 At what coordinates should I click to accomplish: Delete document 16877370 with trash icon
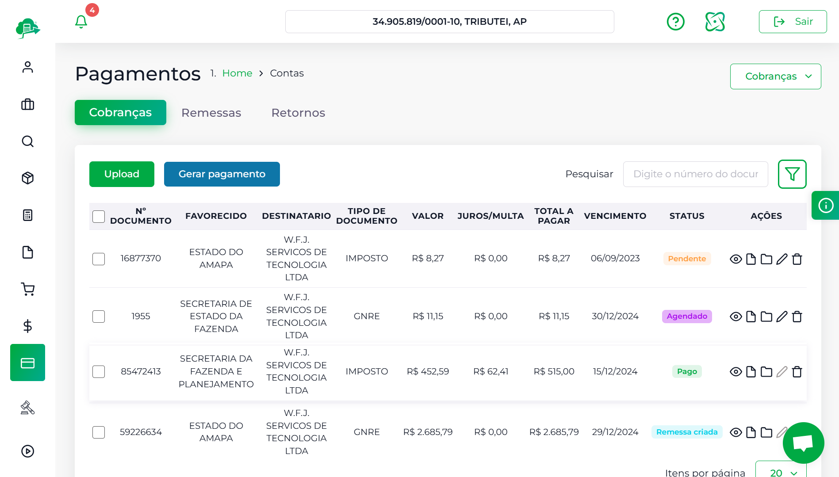pyautogui.click(x=797, y=259)
